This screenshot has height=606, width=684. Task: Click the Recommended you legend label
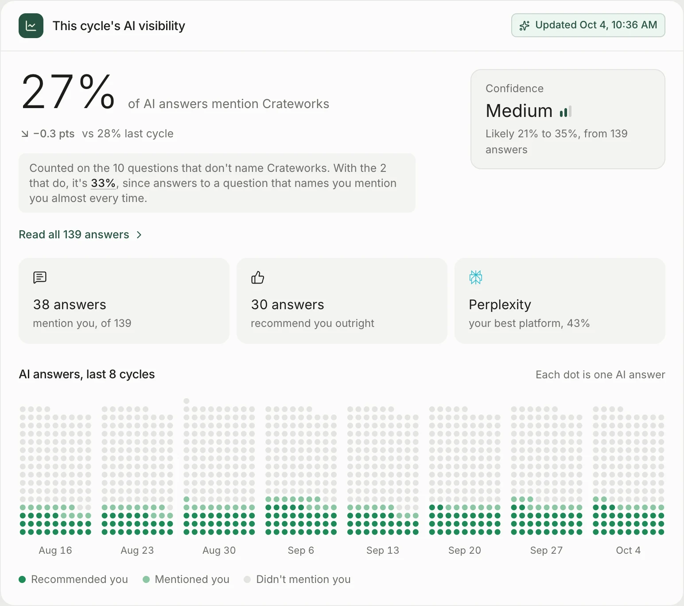[79, 579]
